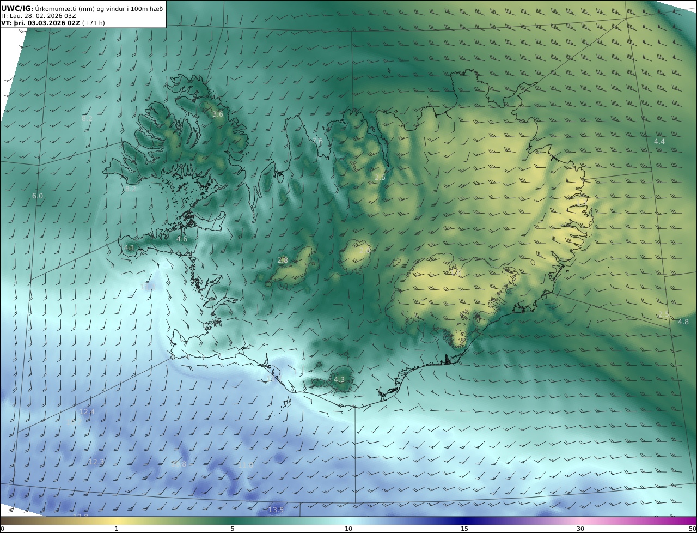Click the initial time line "IT: Lau. 28. 02. 2026 03Z"
This screenshot has height=533, width=697.
(x=38, y=16)
